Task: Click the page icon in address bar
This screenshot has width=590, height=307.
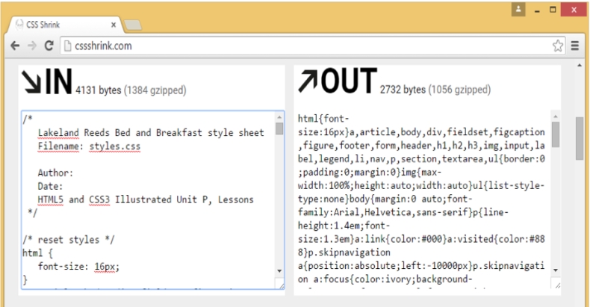Action: coord(68,46)
